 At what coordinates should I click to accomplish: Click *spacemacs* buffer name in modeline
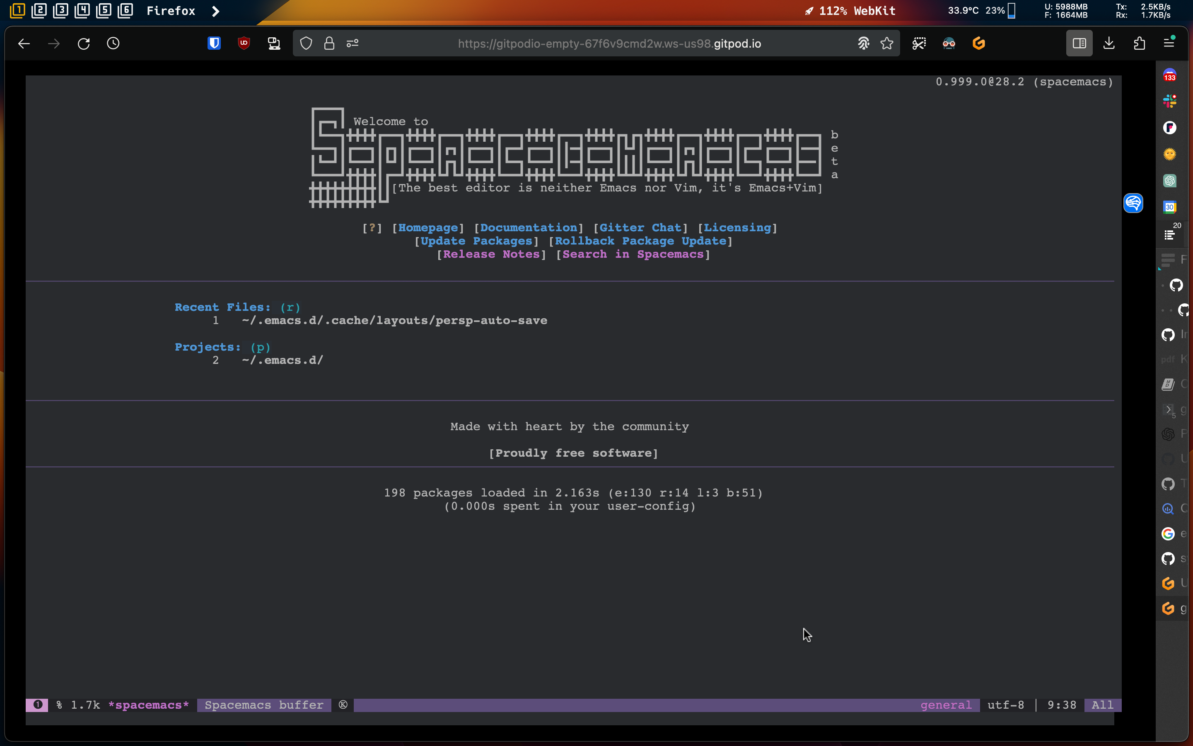pos(148,705)
